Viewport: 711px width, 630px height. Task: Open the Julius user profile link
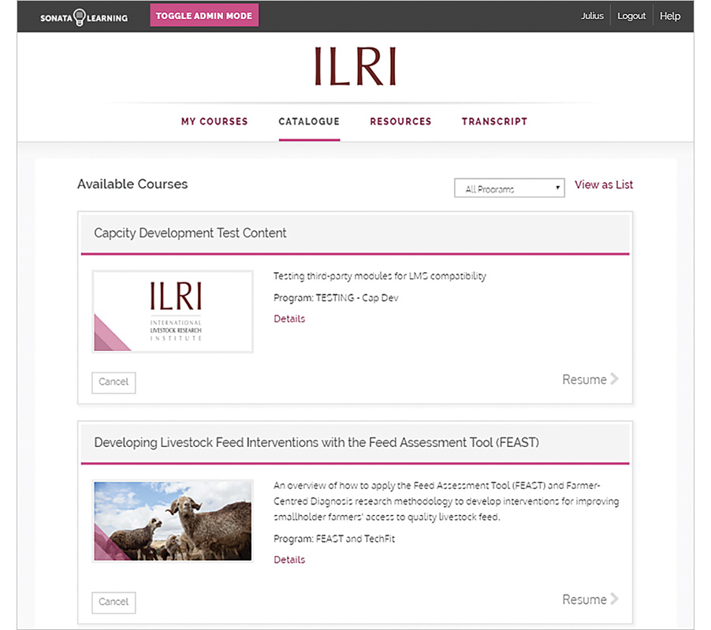(592, 16)
